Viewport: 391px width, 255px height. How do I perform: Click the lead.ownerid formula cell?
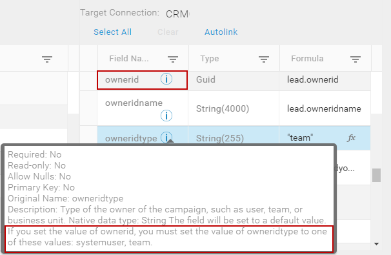pyautogui.click(x=325, y=81)
